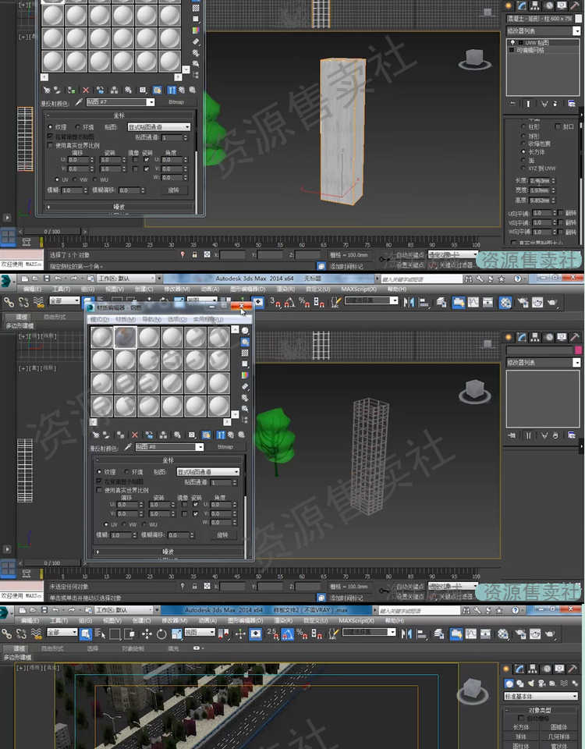The width and height of the screenshot is (585, 749).
Task: Switch to Modify panel tab in VRAY .max window
Action: click(x=521, y=669)
